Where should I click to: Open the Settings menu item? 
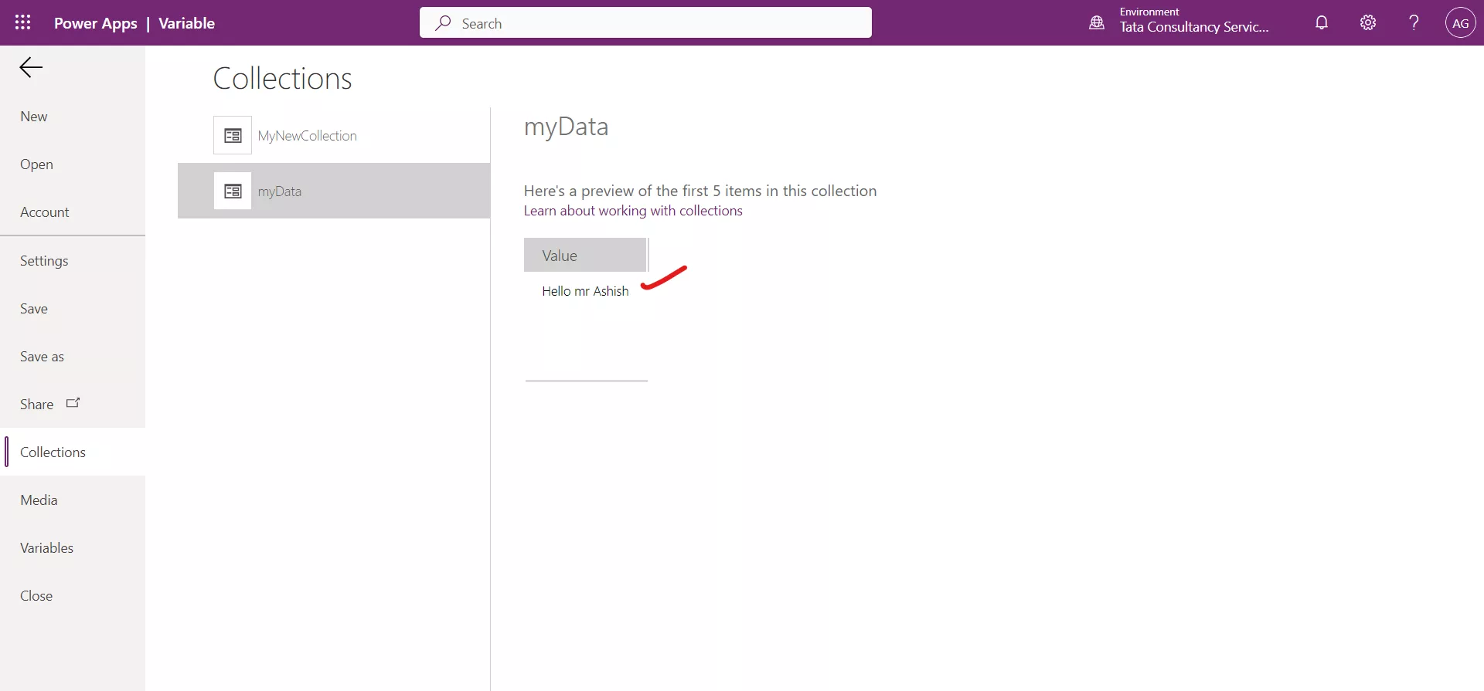(73, 261)
